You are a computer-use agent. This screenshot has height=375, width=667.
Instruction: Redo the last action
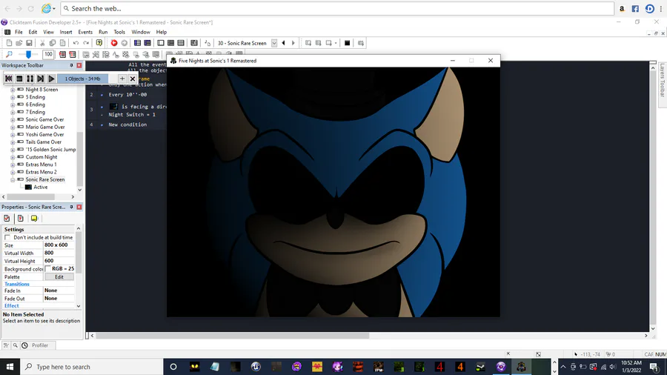[86, 43]
